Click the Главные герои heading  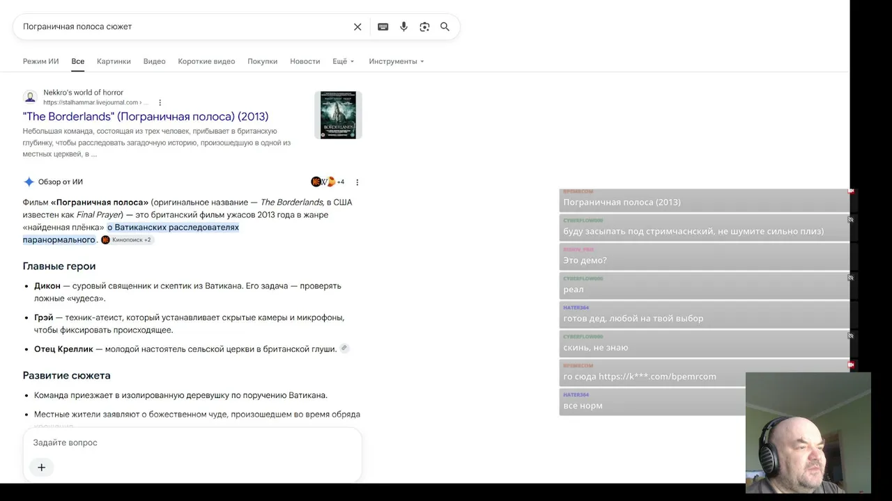point(59,267)
